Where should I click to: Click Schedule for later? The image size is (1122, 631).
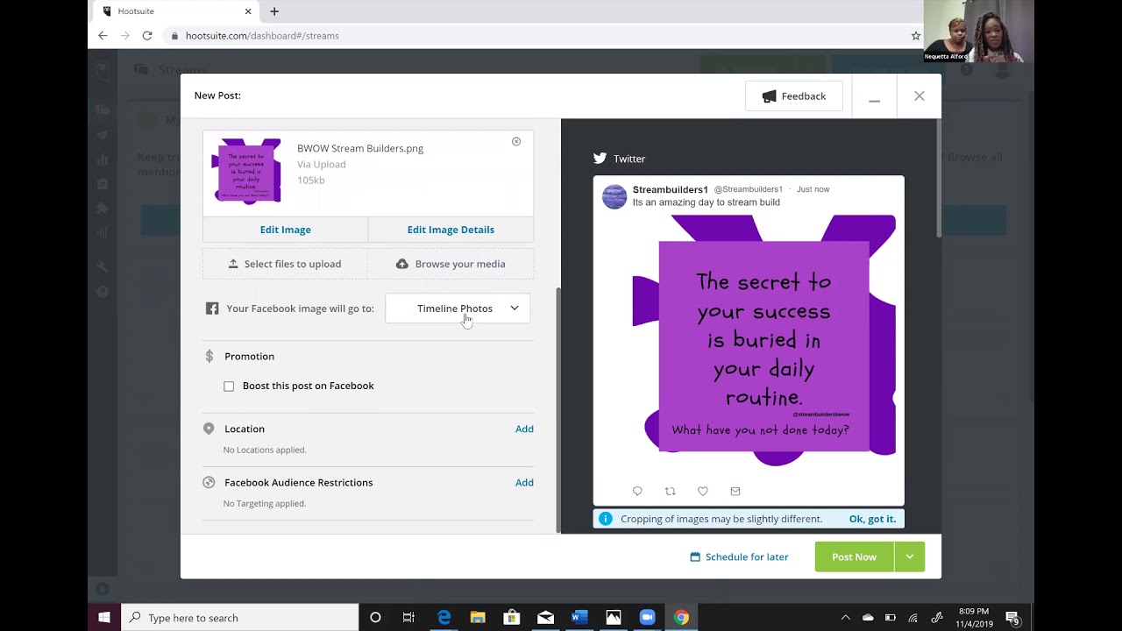point(739,557)
